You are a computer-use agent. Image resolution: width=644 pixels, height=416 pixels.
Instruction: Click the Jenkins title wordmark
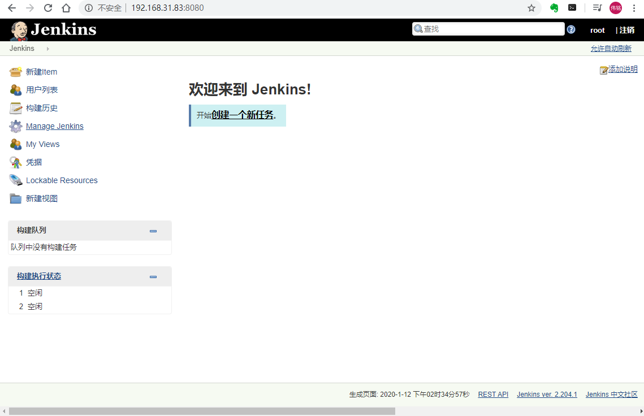coord(64,29)
